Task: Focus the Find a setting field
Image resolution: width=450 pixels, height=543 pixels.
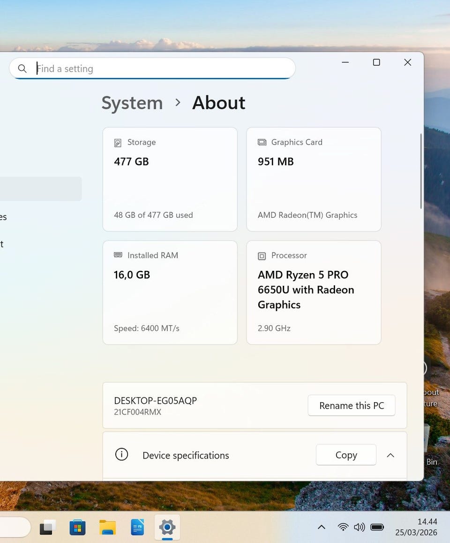Action: [x=152, y=69]
